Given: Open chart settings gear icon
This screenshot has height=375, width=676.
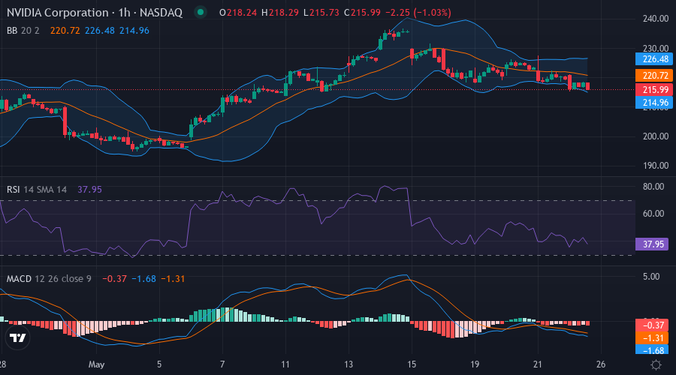Looking at the screenshot, I should click(656, 365).
